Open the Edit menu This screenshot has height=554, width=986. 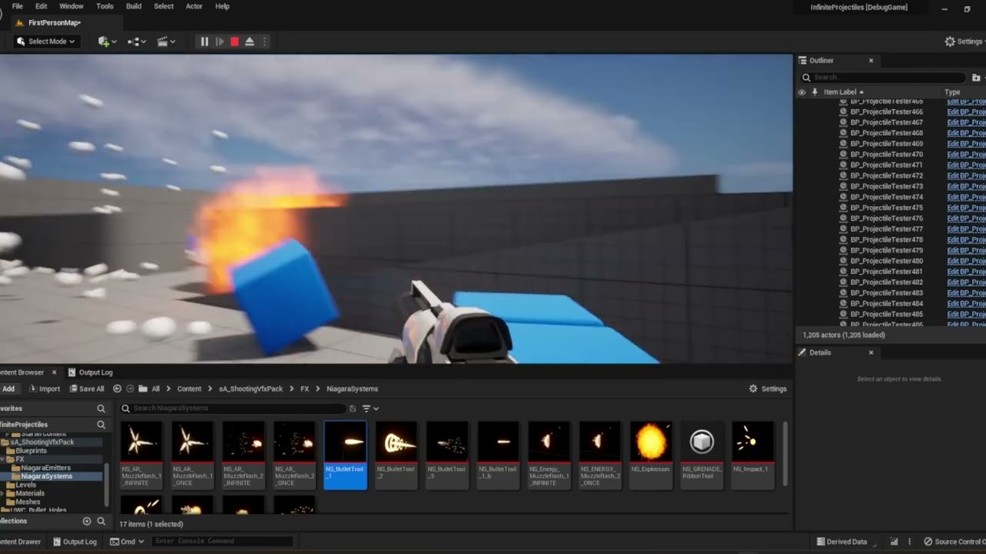(41, 6)
